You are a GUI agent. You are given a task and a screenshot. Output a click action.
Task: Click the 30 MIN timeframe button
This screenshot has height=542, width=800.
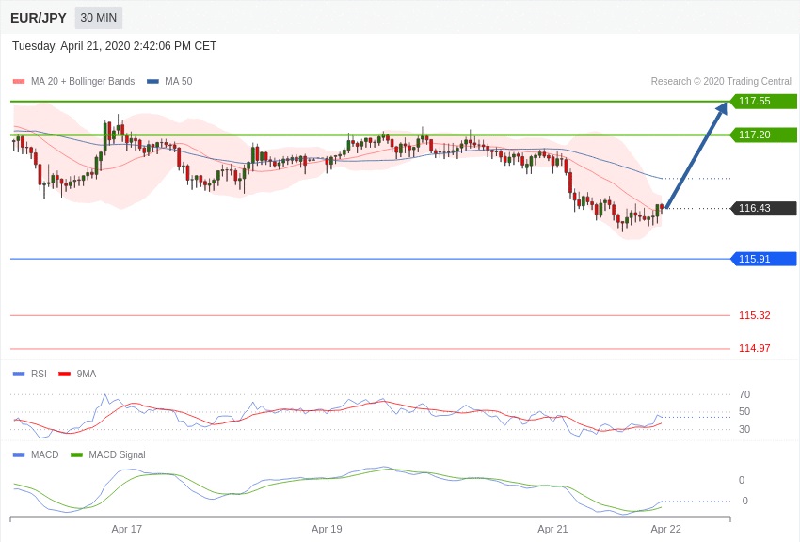[99, 18]
